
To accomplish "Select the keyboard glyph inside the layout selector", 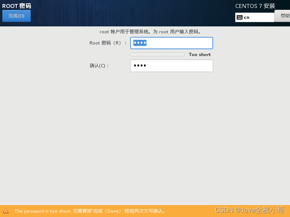I will [240, 17].
